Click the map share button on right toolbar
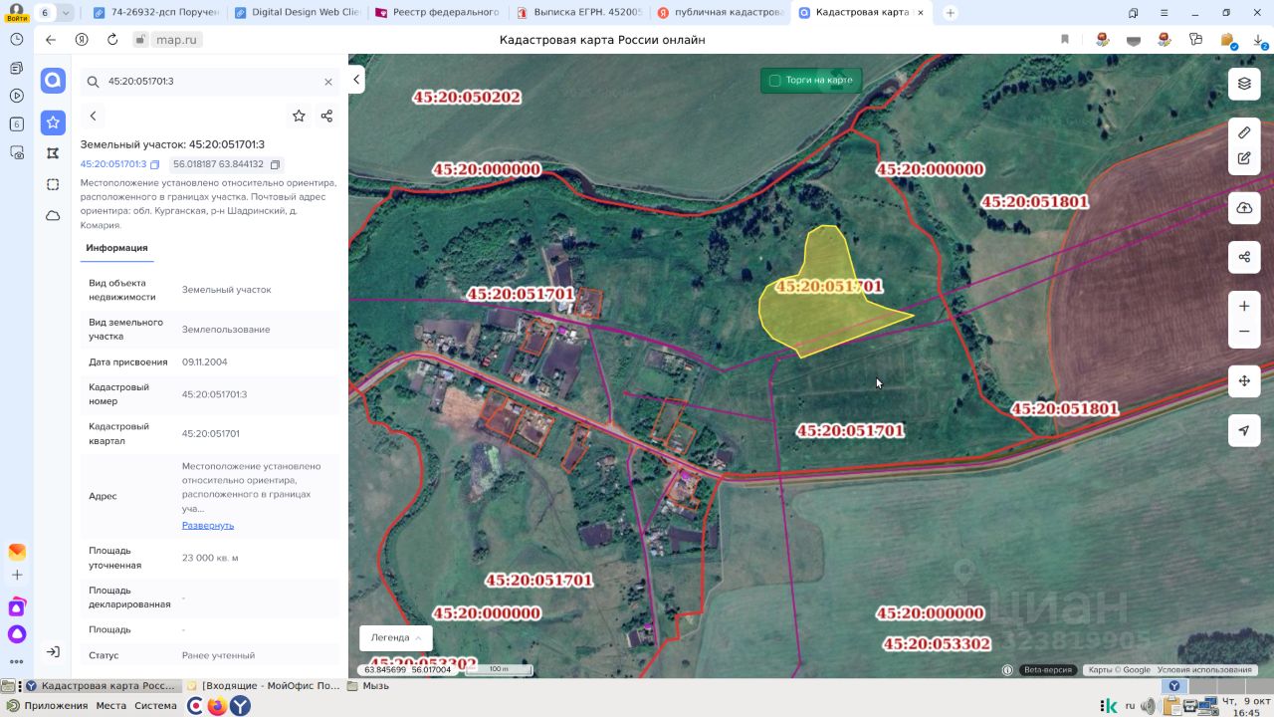Image resolution: width=1274 pixels, height=717 pixels. (x=1244, y=257)
